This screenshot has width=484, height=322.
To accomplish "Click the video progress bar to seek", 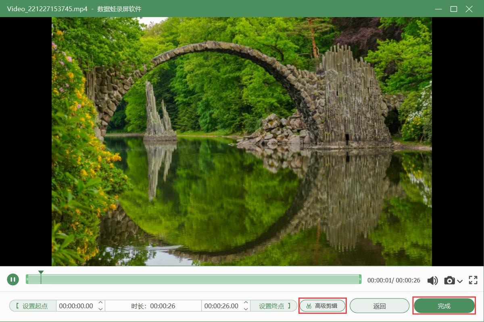I will [194, 279].
